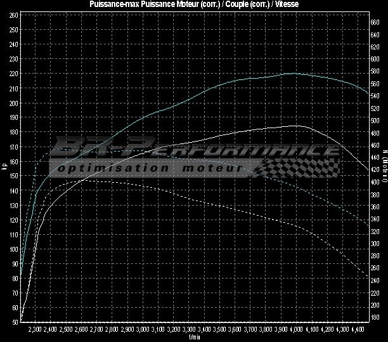Click the right end of white dashed curve

(x=367, y=274)
